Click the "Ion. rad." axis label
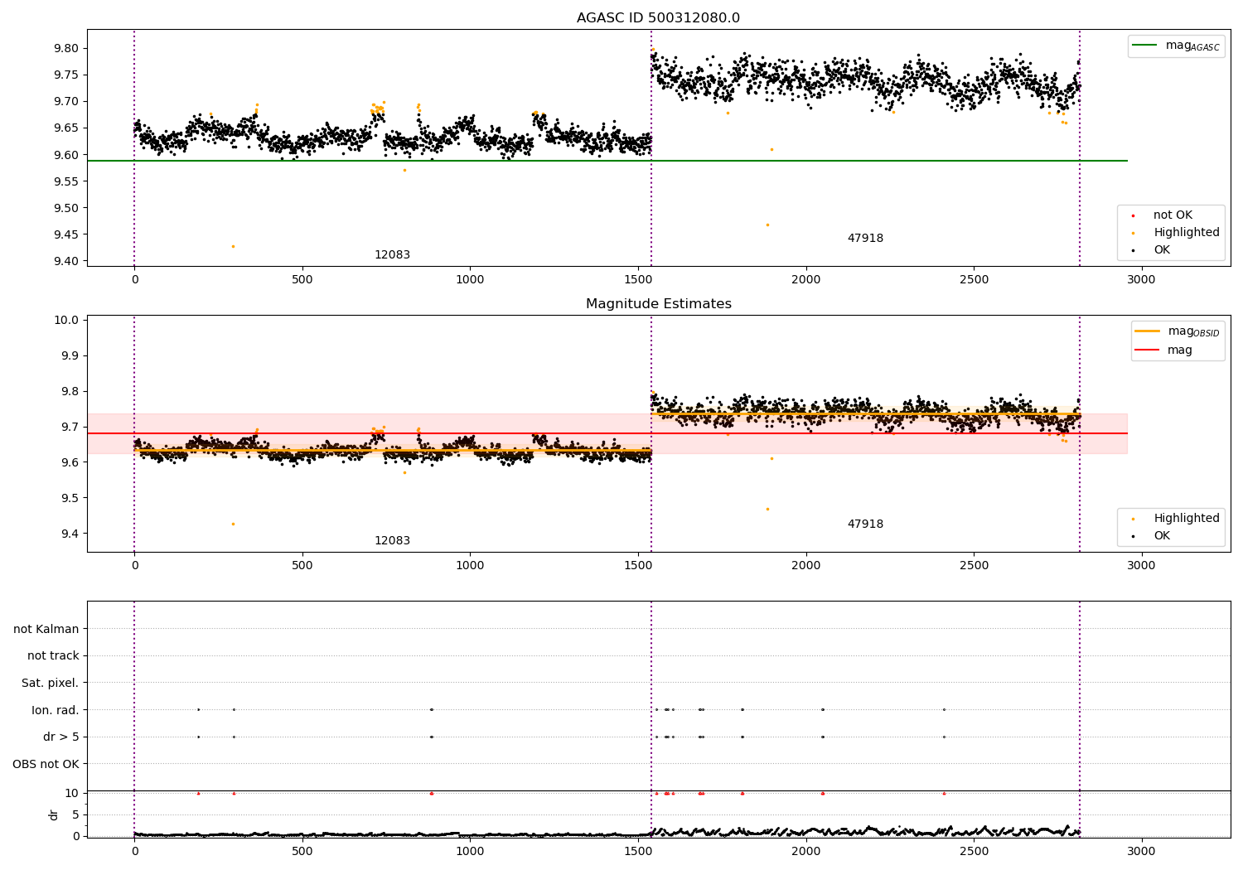Viewport: 1243px width, 870px height. click(56, 710)
